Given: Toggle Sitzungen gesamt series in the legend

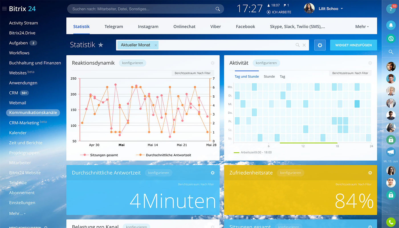Looking at the screenshot, I should (x=99, y=155).
